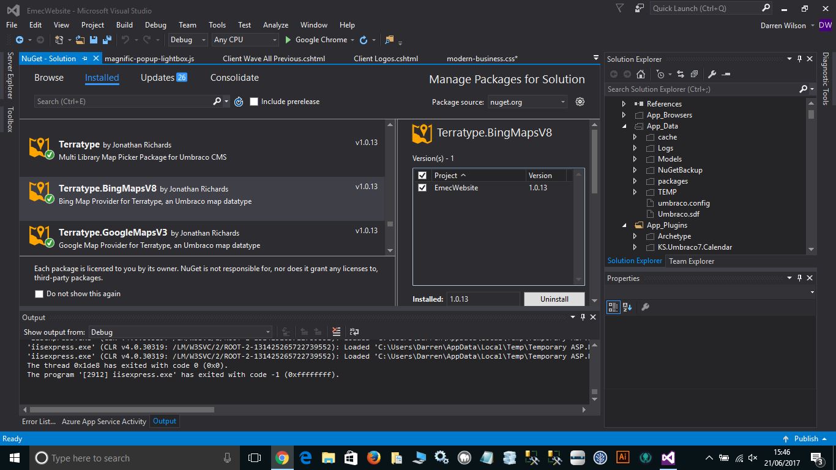This screenshot has height=470, width=836.
Task: Select Umbraco.sdf file in Solution Explorer
Action: [x=678, y=214]
